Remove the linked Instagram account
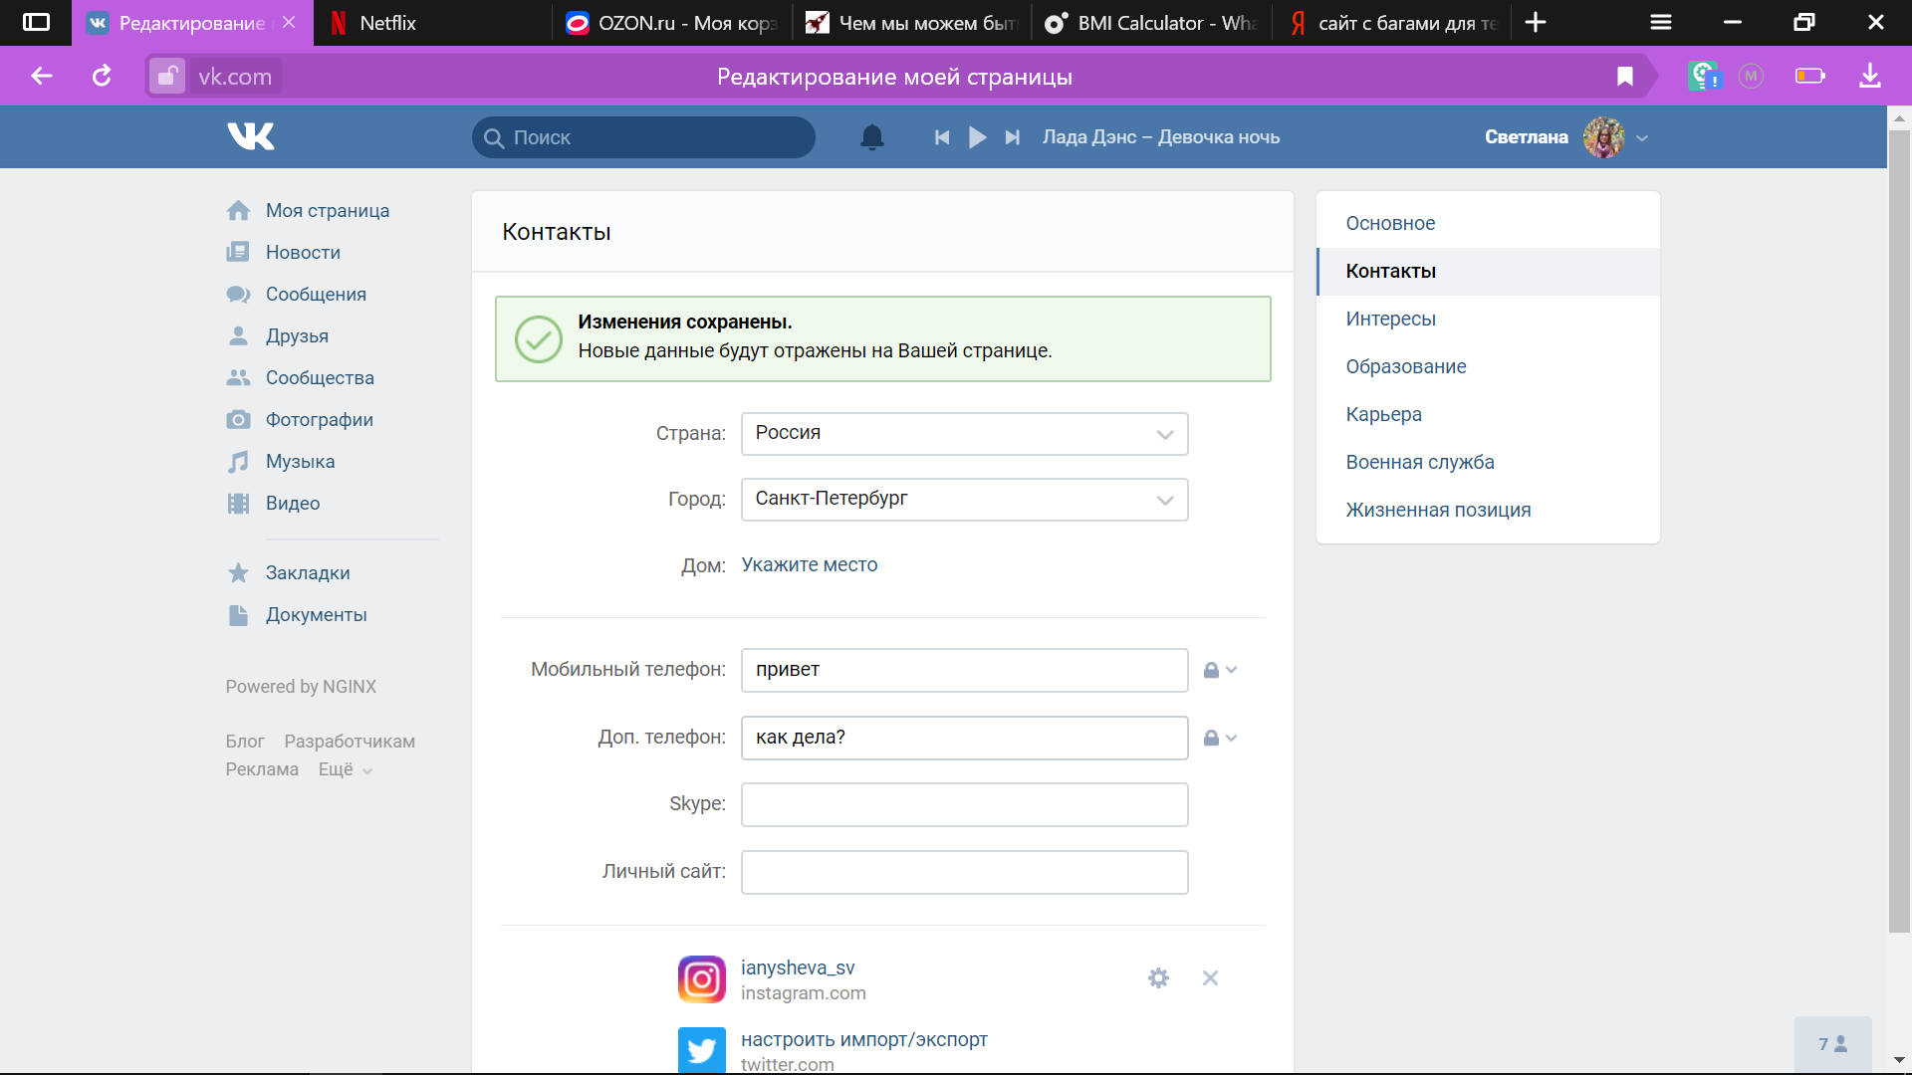The image size is (1912, 1075). [x=1210, y=978]
